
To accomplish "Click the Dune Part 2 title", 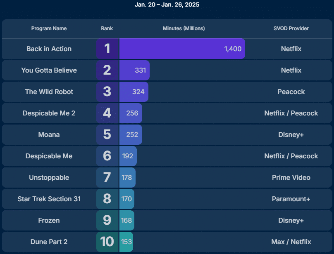I will [x=49, y=242].
